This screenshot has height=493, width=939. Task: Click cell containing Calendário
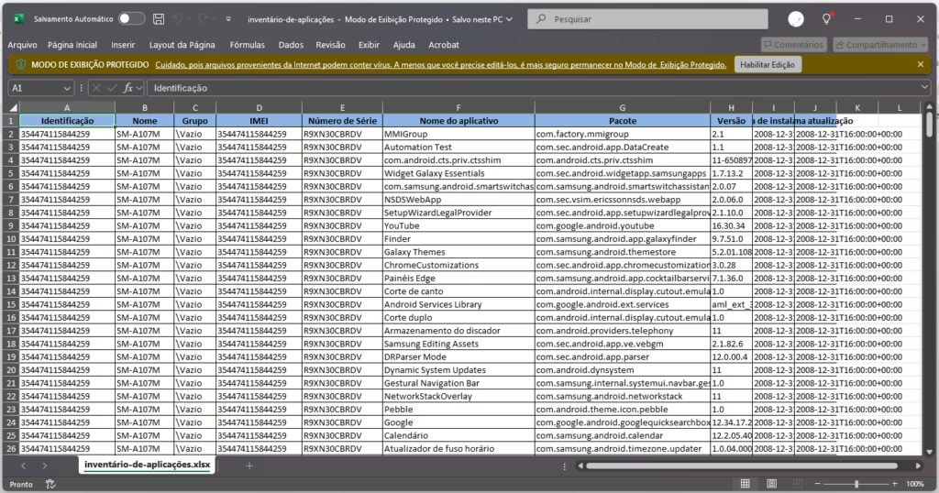pos(458,435)
